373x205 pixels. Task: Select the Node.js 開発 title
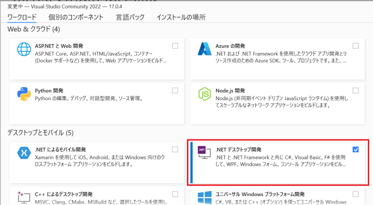click(x=230, y=90)
